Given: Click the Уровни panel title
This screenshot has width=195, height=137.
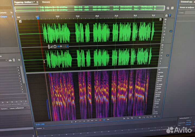Looking at the screenshot, I should [x=39, y=128].
